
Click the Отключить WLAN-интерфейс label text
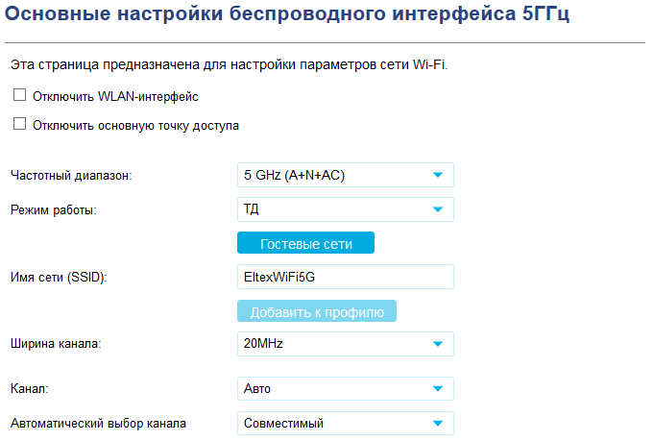(115, 97)
